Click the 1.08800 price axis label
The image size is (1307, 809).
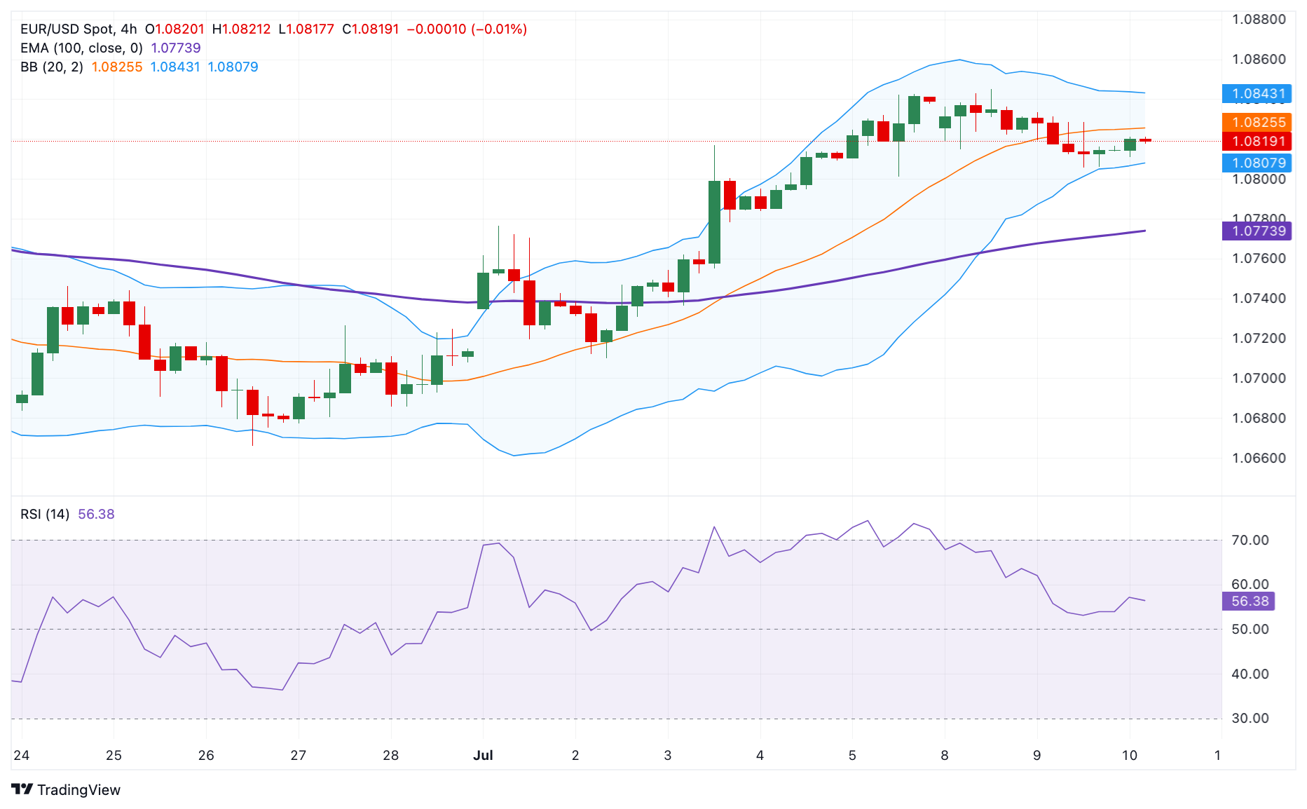tap(1259, 19)
